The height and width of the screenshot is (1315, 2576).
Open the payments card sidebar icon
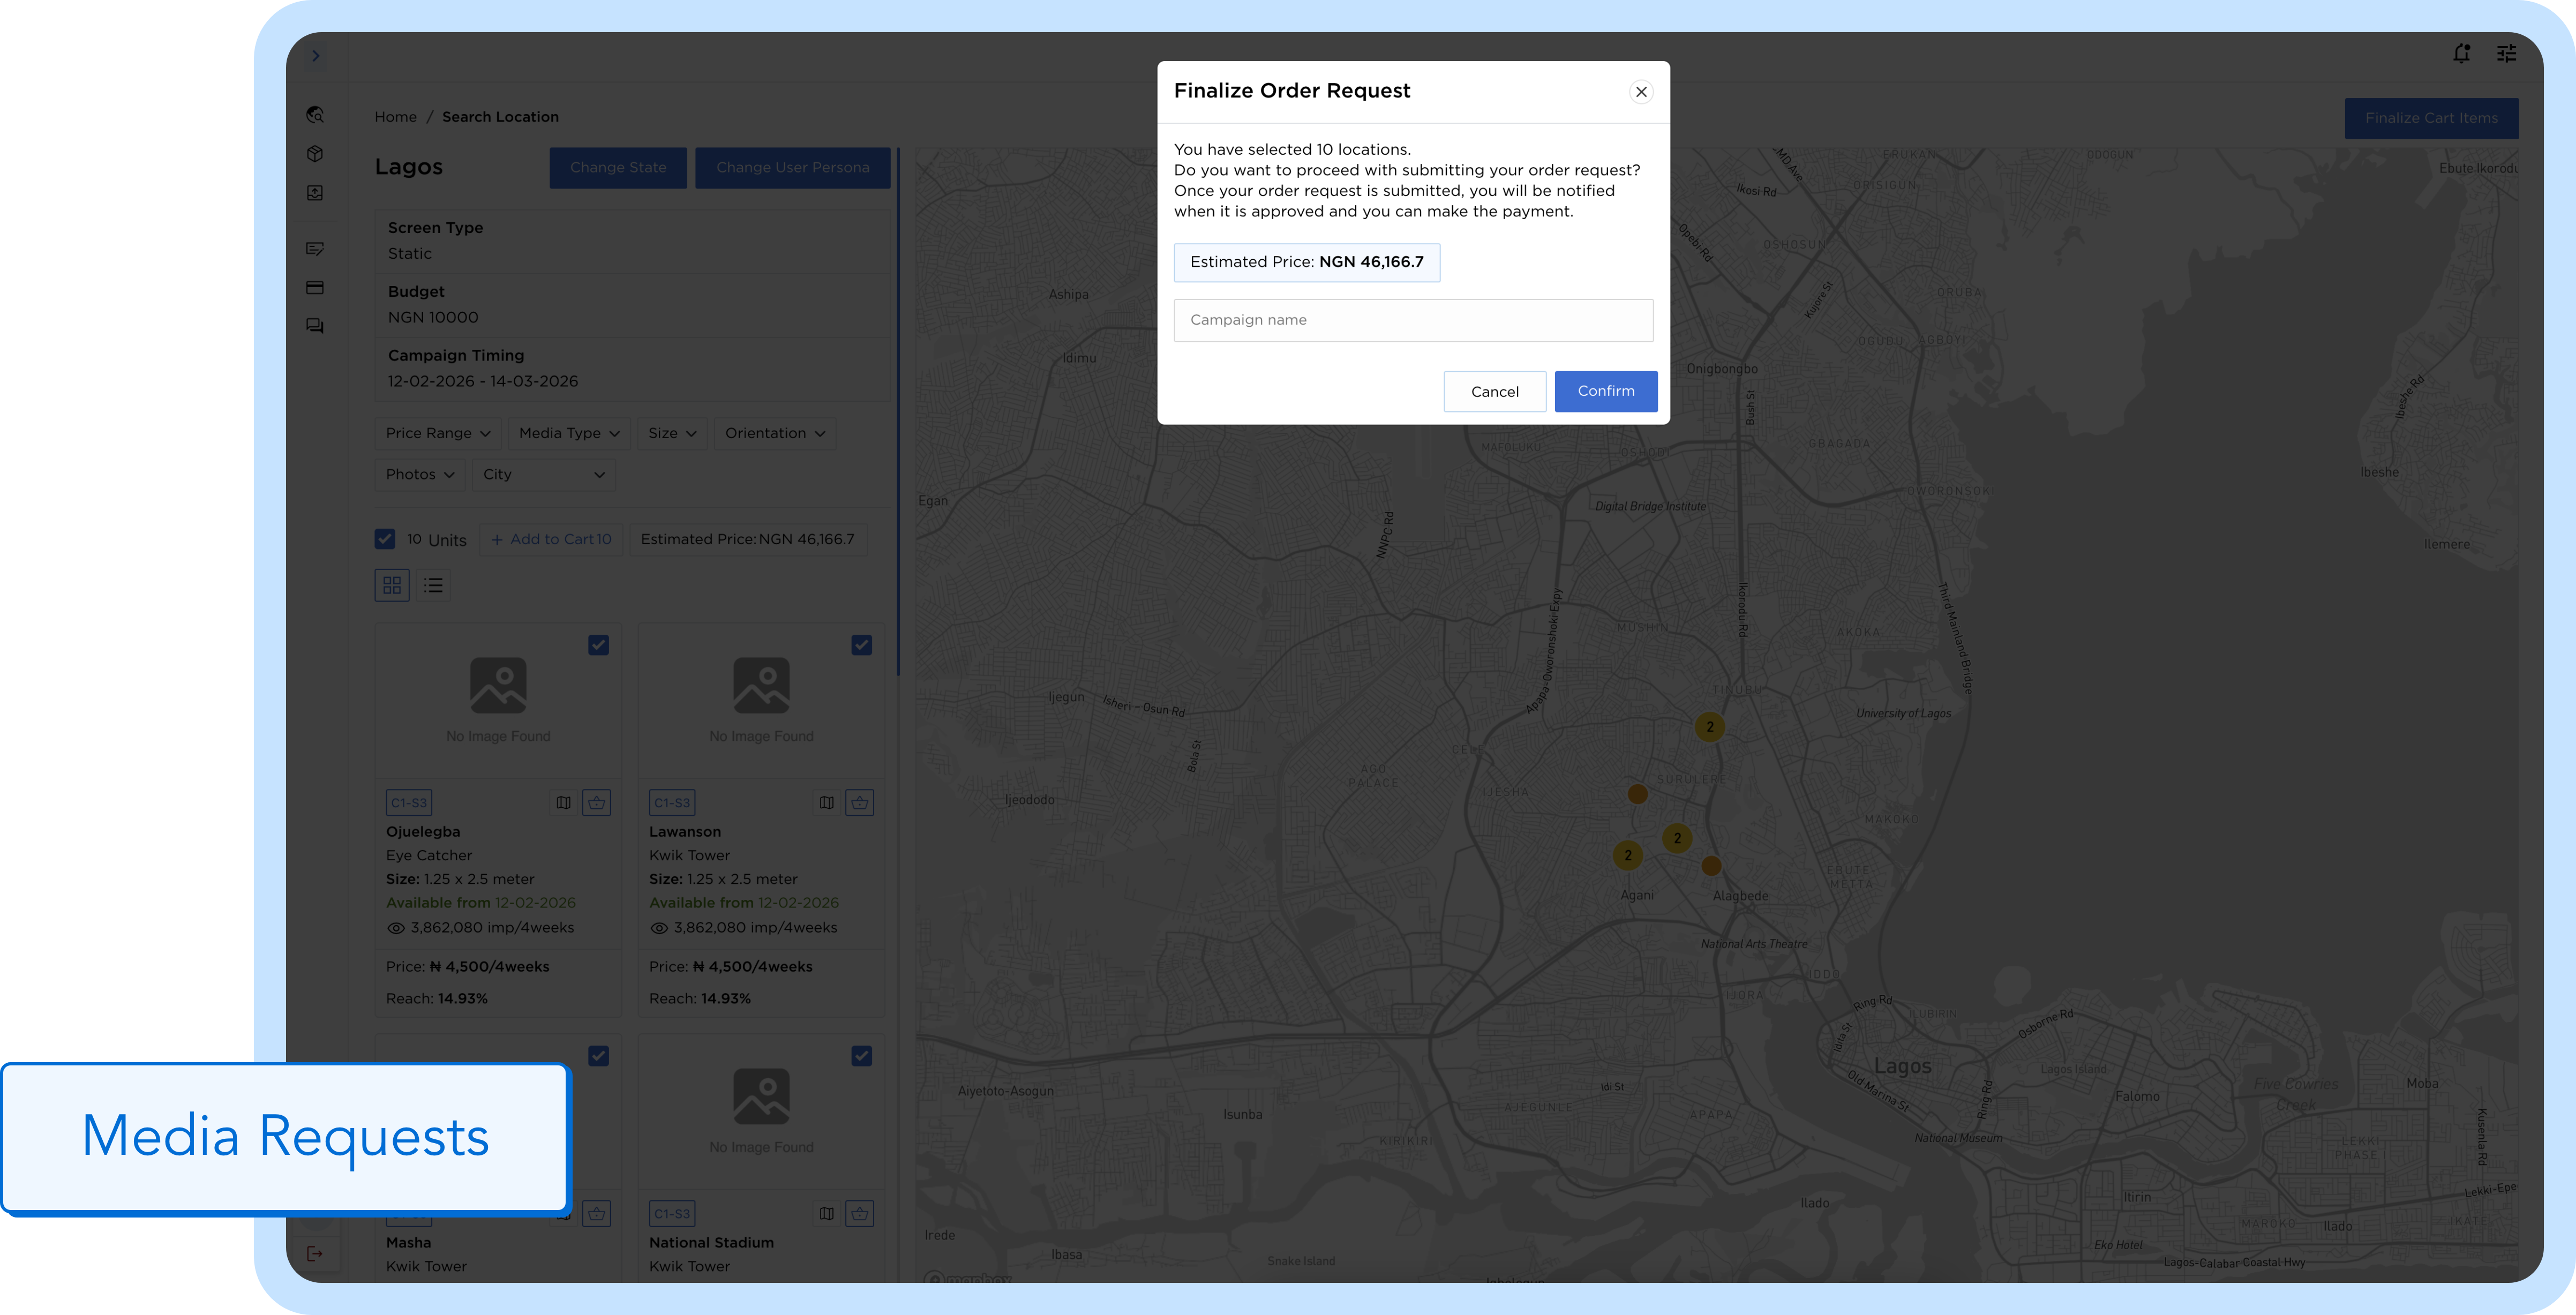coord(315,288)
